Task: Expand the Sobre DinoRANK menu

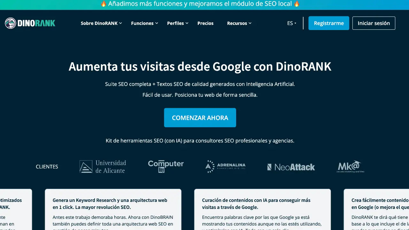Action: [x=99, y=23]
